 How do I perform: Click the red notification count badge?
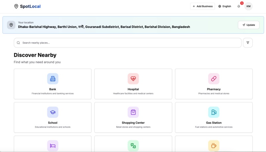point(242,3)
